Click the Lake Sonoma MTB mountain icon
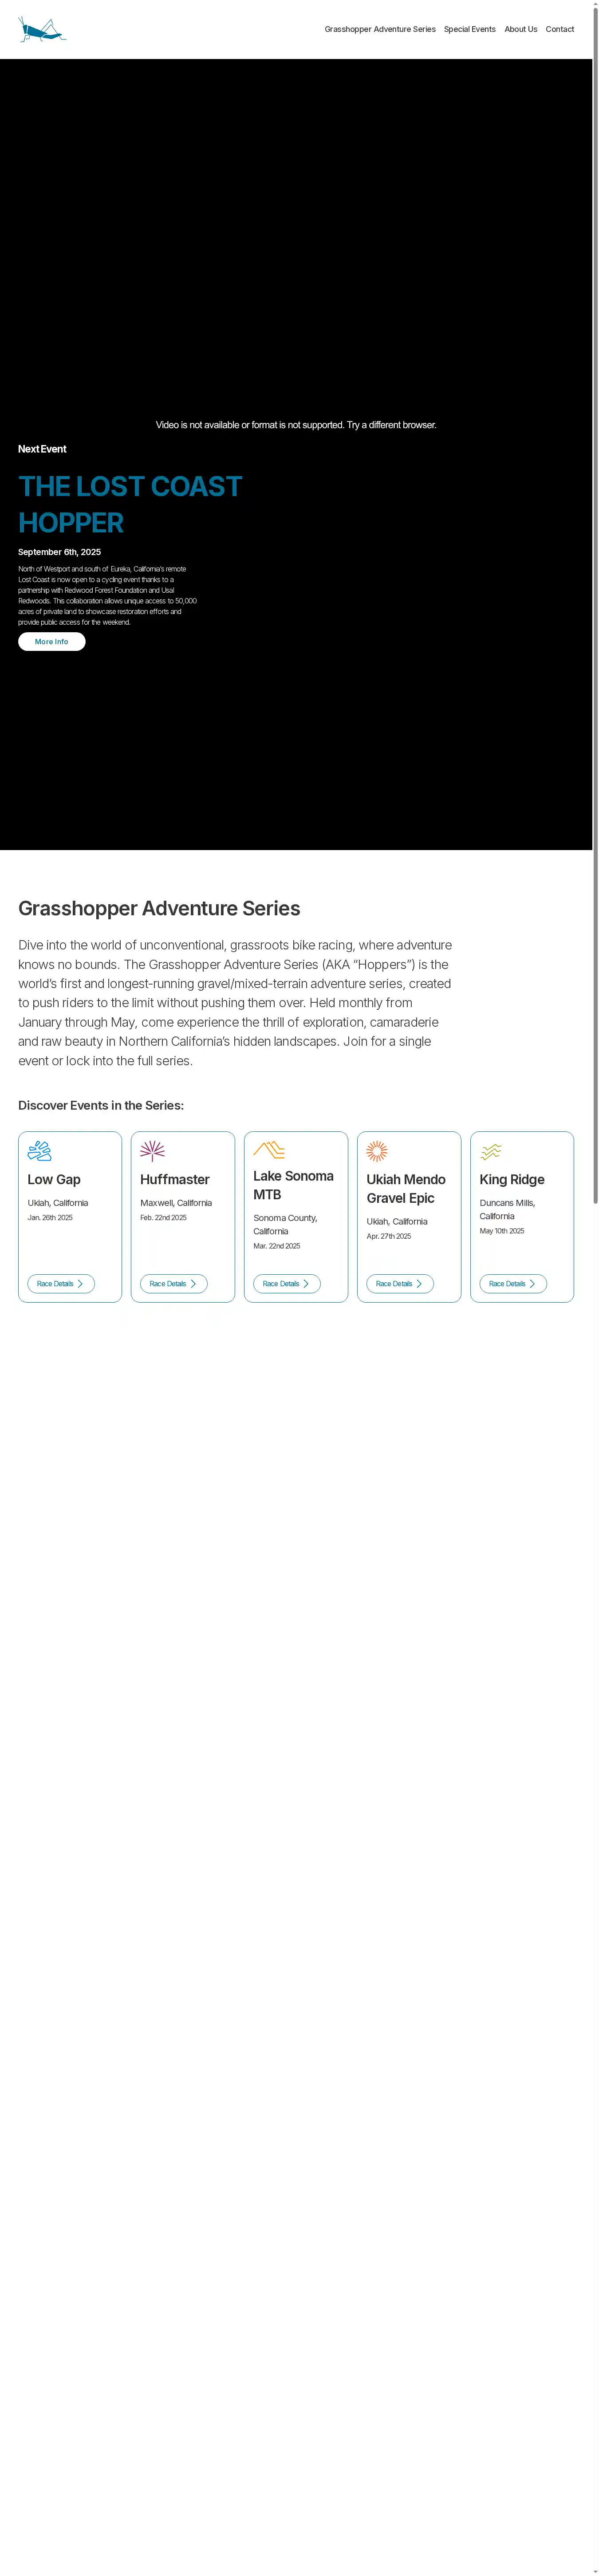Viewport: 599px width, 2576px height. pos(269,1150)
